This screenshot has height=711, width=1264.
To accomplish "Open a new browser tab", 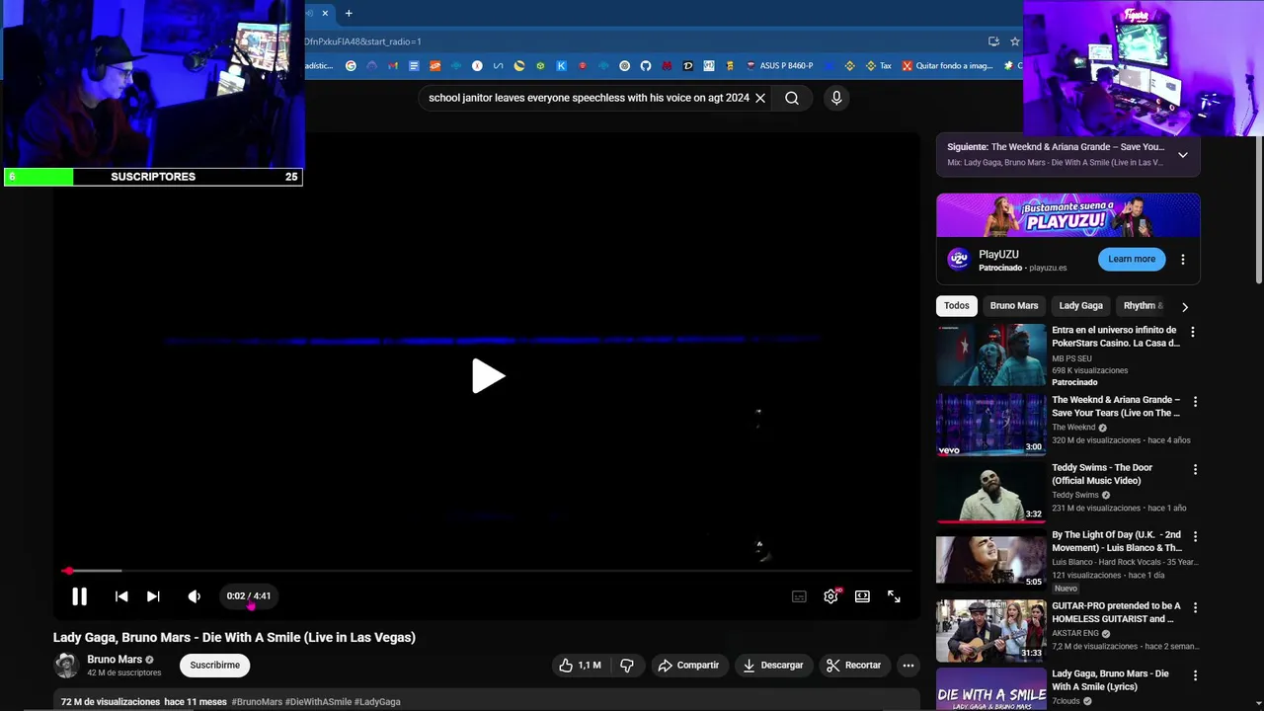I will pyautogui.click(x=349, y=13).
